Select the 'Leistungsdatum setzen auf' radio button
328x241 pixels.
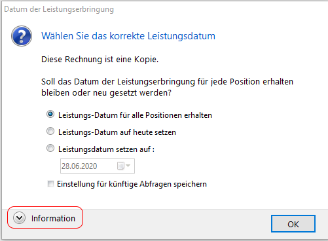point(50,148)
